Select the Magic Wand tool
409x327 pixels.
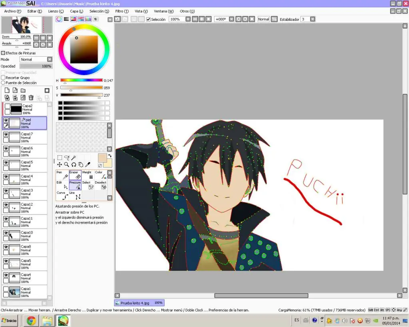(x=74, y=157)
